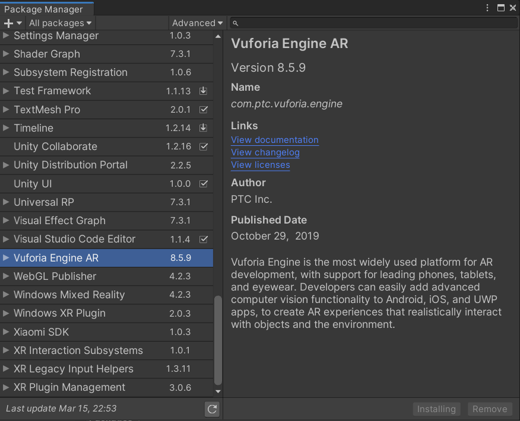Open the three-dot window options menu

487,8
